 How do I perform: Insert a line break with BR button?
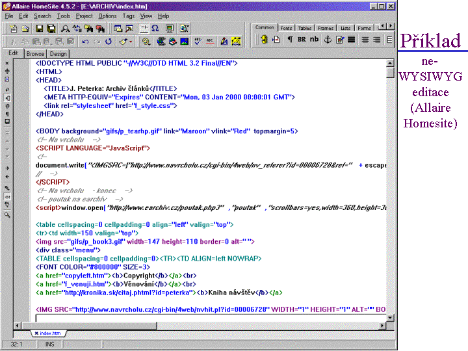[x=302, y=40]
